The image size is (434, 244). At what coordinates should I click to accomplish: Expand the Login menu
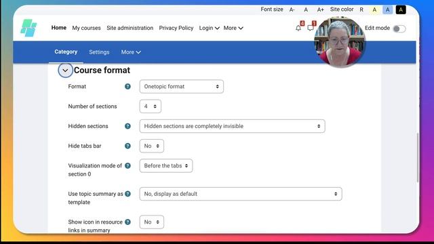[210, 28]
